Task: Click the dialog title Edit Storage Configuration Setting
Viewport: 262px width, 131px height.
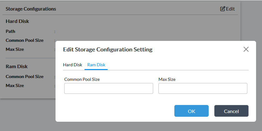Action: 108,50
